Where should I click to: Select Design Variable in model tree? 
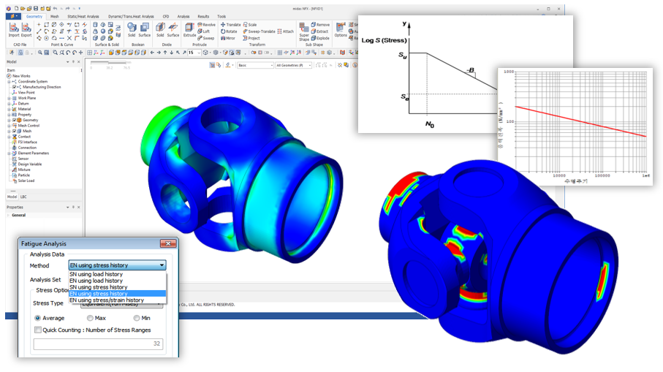pos(29,164)
